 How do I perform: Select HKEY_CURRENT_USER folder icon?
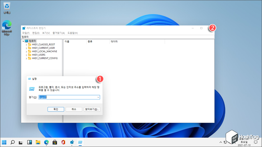(30, 48)
